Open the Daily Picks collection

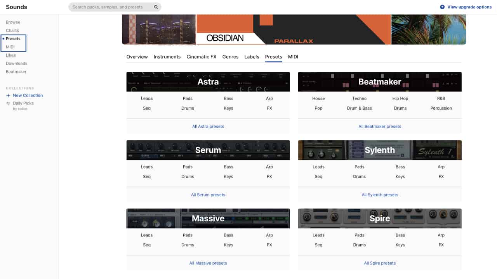click(x=23, y=103)
